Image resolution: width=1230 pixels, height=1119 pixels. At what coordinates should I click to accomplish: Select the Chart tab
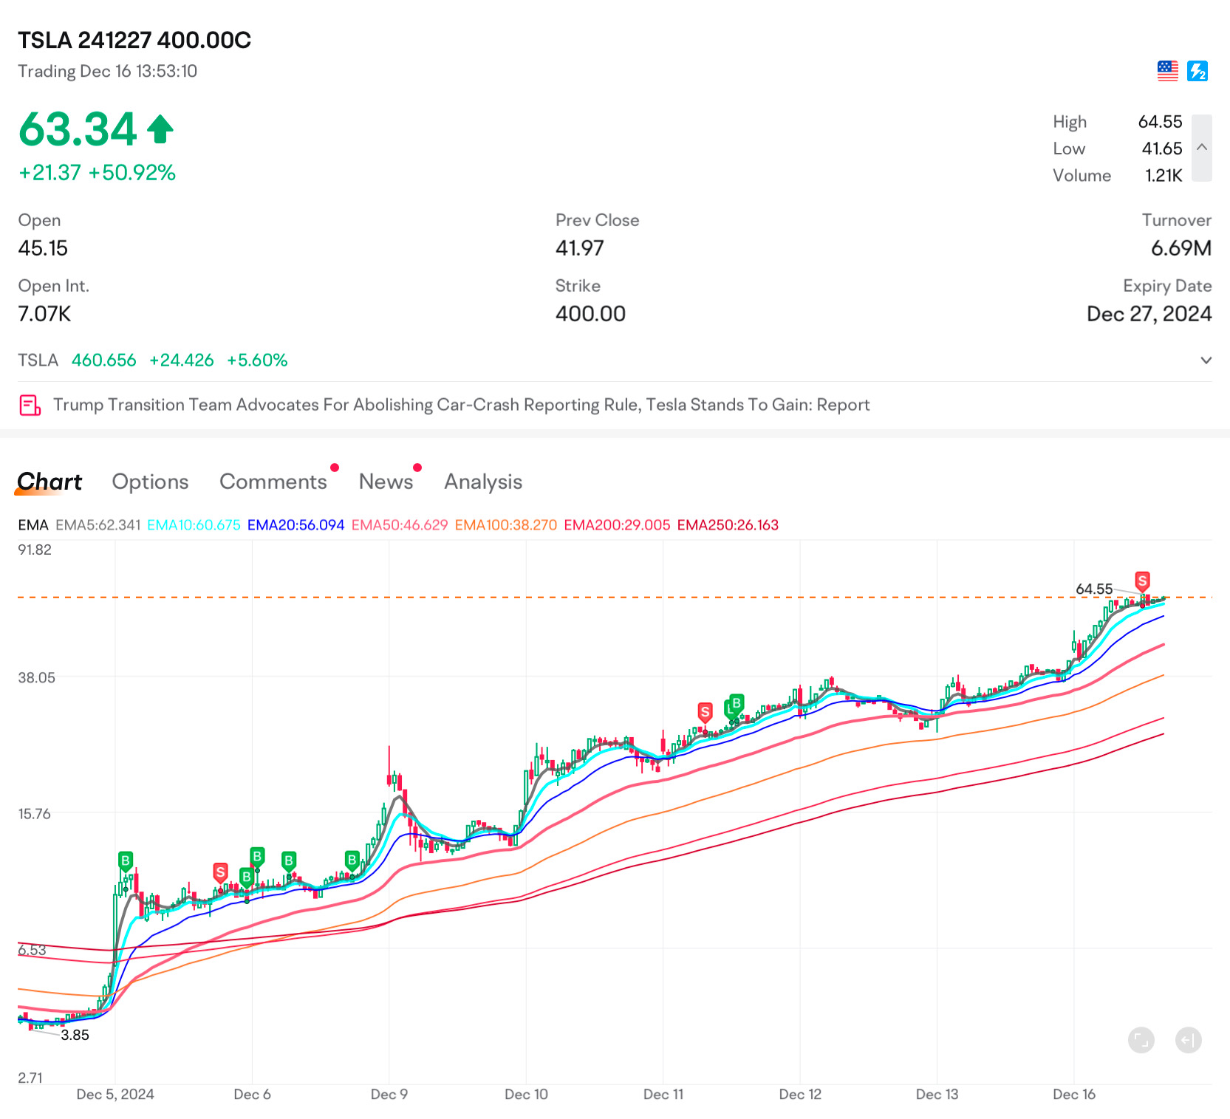(49, 482)
